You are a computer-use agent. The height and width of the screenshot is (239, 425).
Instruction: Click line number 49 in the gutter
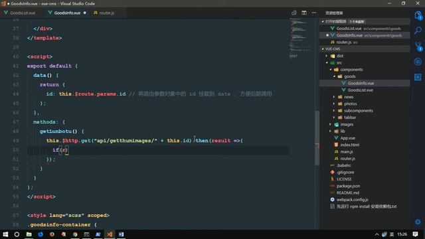pyautogui.click(x=16, y=140)
